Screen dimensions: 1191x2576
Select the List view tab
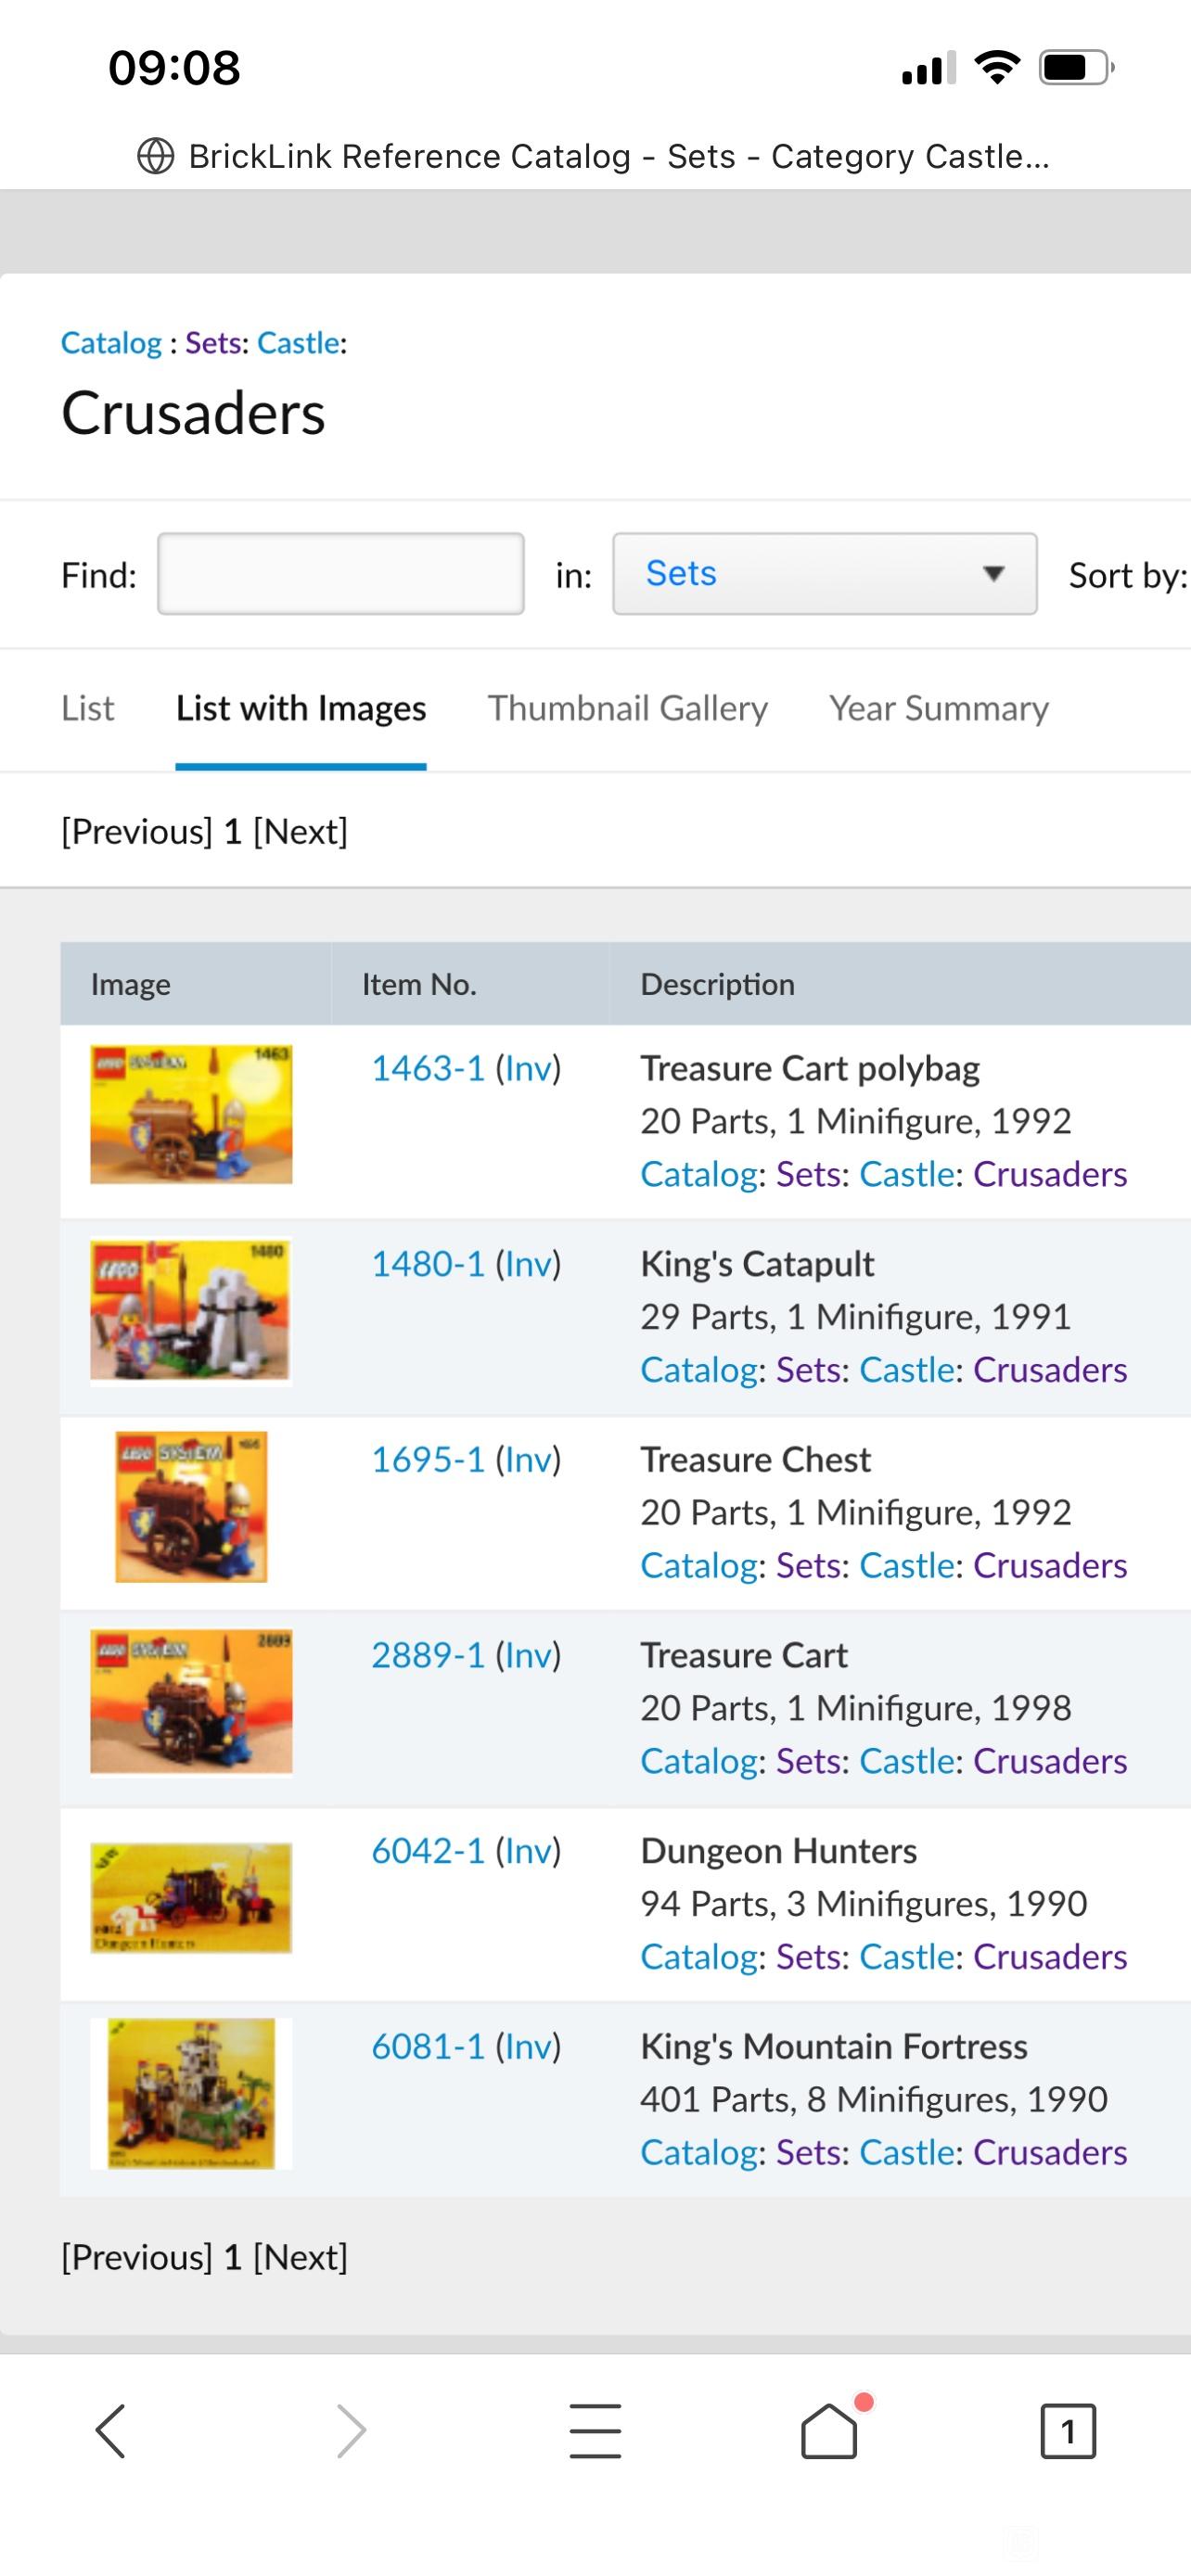click(x=88, y=708)
